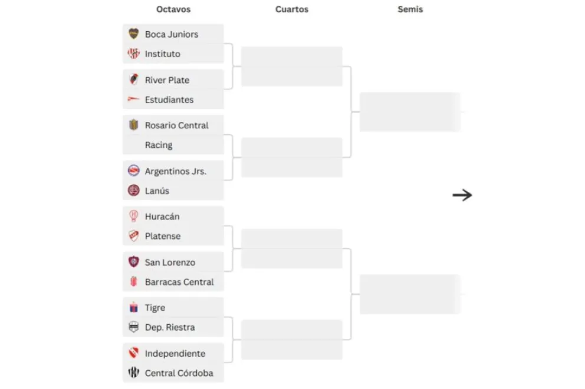
Task: Select Barracas Central team row
Action: tap(173, 282)
